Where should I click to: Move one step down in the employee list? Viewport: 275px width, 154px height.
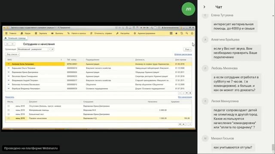click(x=187, y=93)
